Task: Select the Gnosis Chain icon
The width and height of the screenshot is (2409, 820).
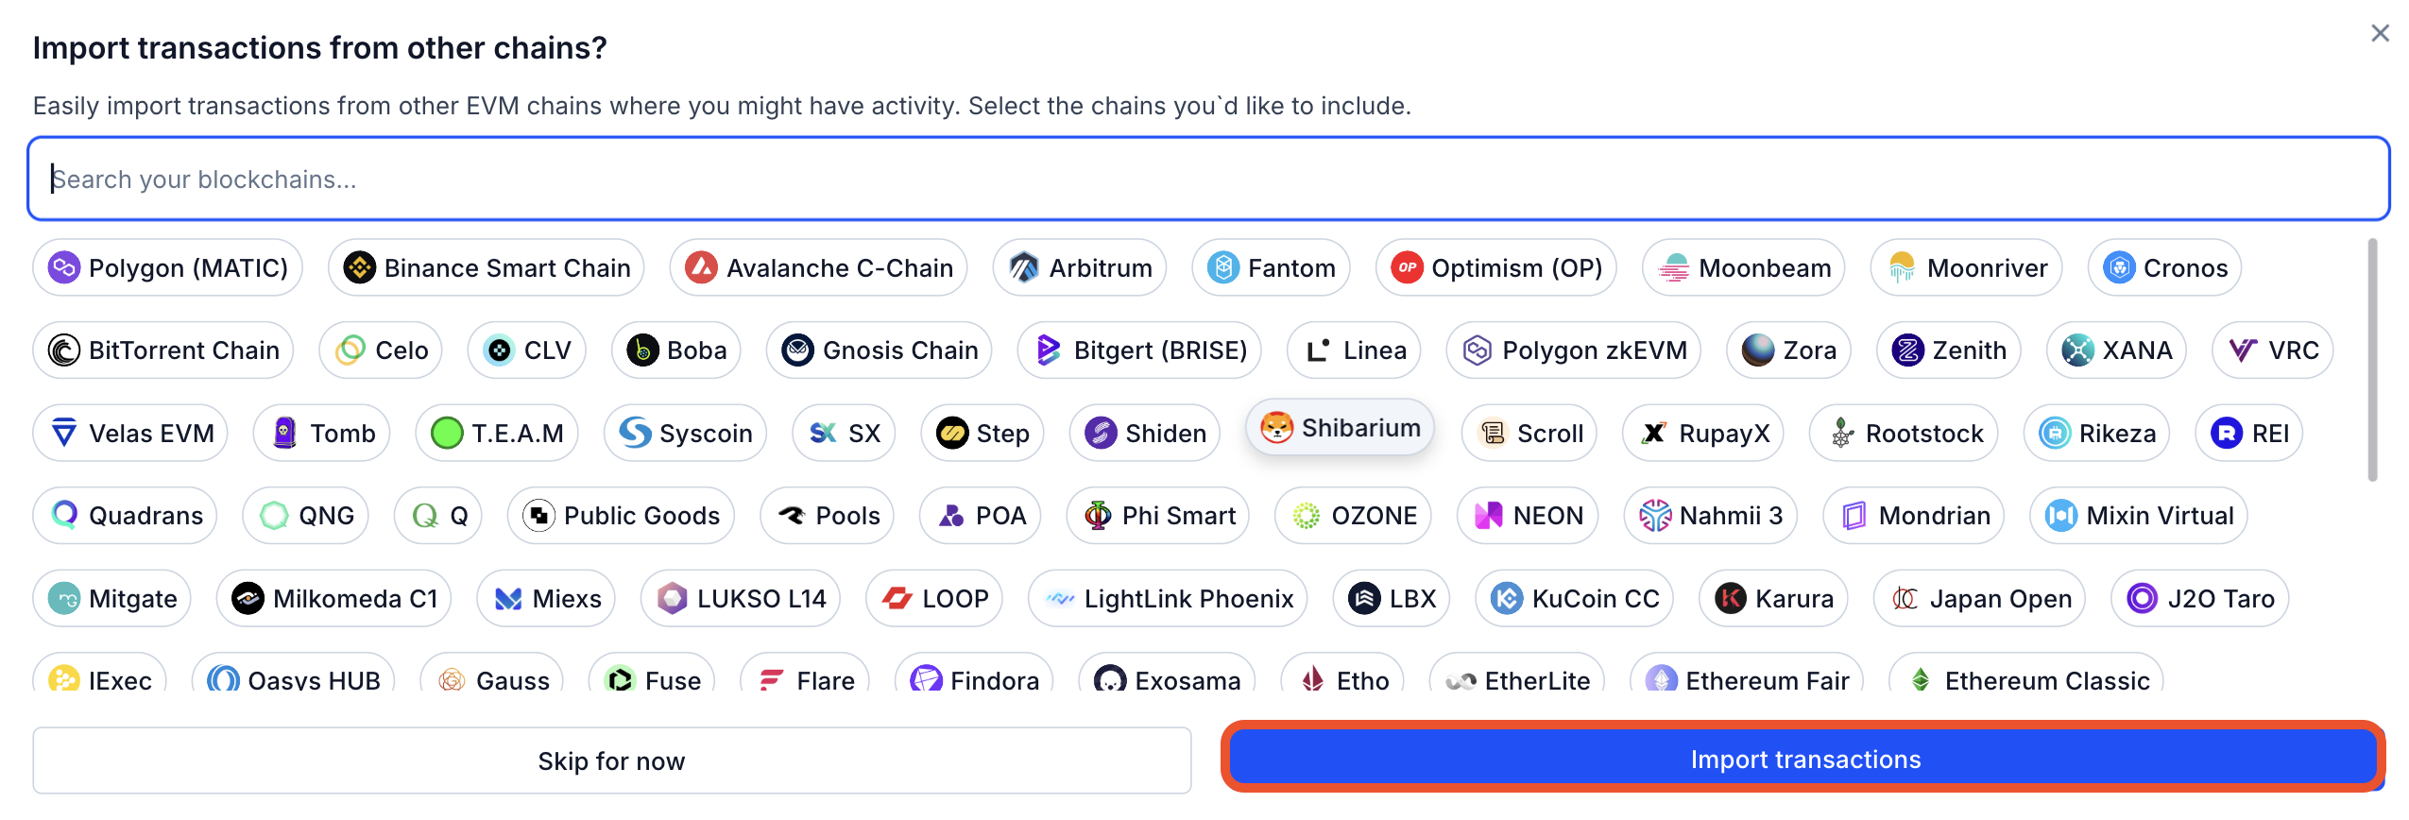Action: (797, 350)
